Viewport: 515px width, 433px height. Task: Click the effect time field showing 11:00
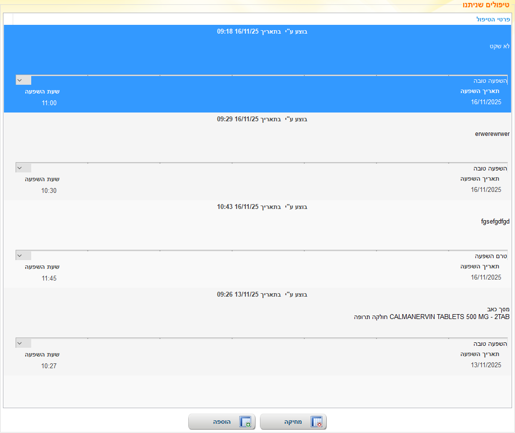pyautogui.click(x=49, y=103)
